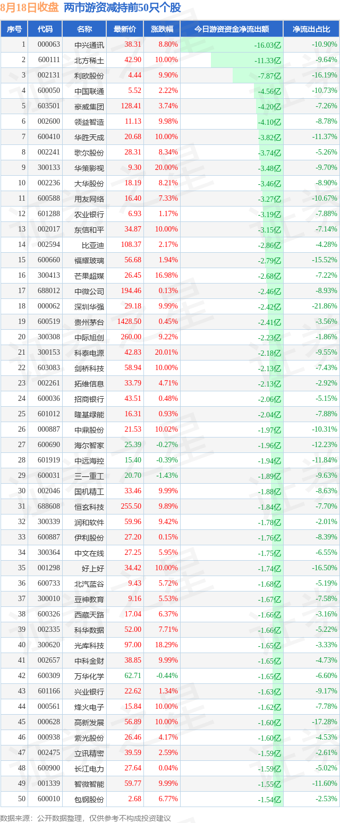Select 18.29% change for 光库科技

tap(166, 645)
